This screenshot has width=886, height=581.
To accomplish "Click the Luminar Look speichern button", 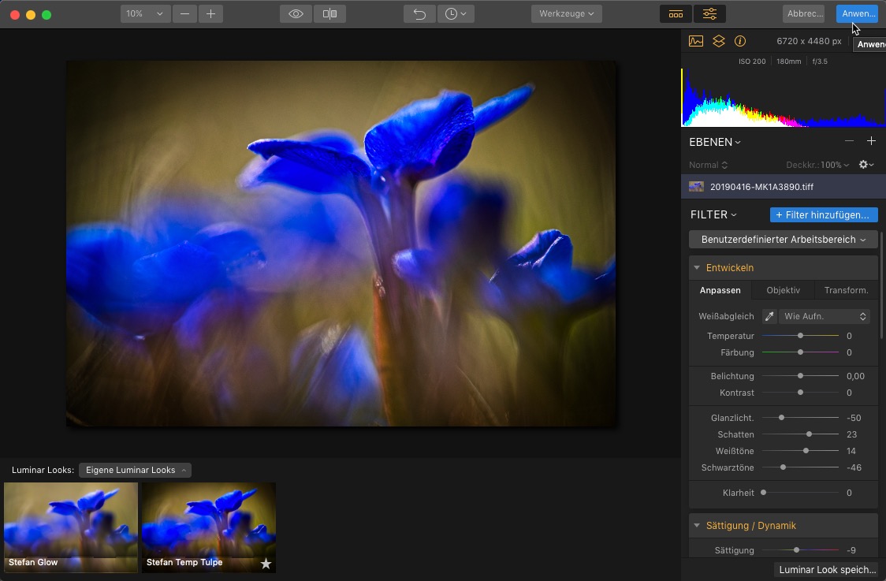I will pos(827,569).
